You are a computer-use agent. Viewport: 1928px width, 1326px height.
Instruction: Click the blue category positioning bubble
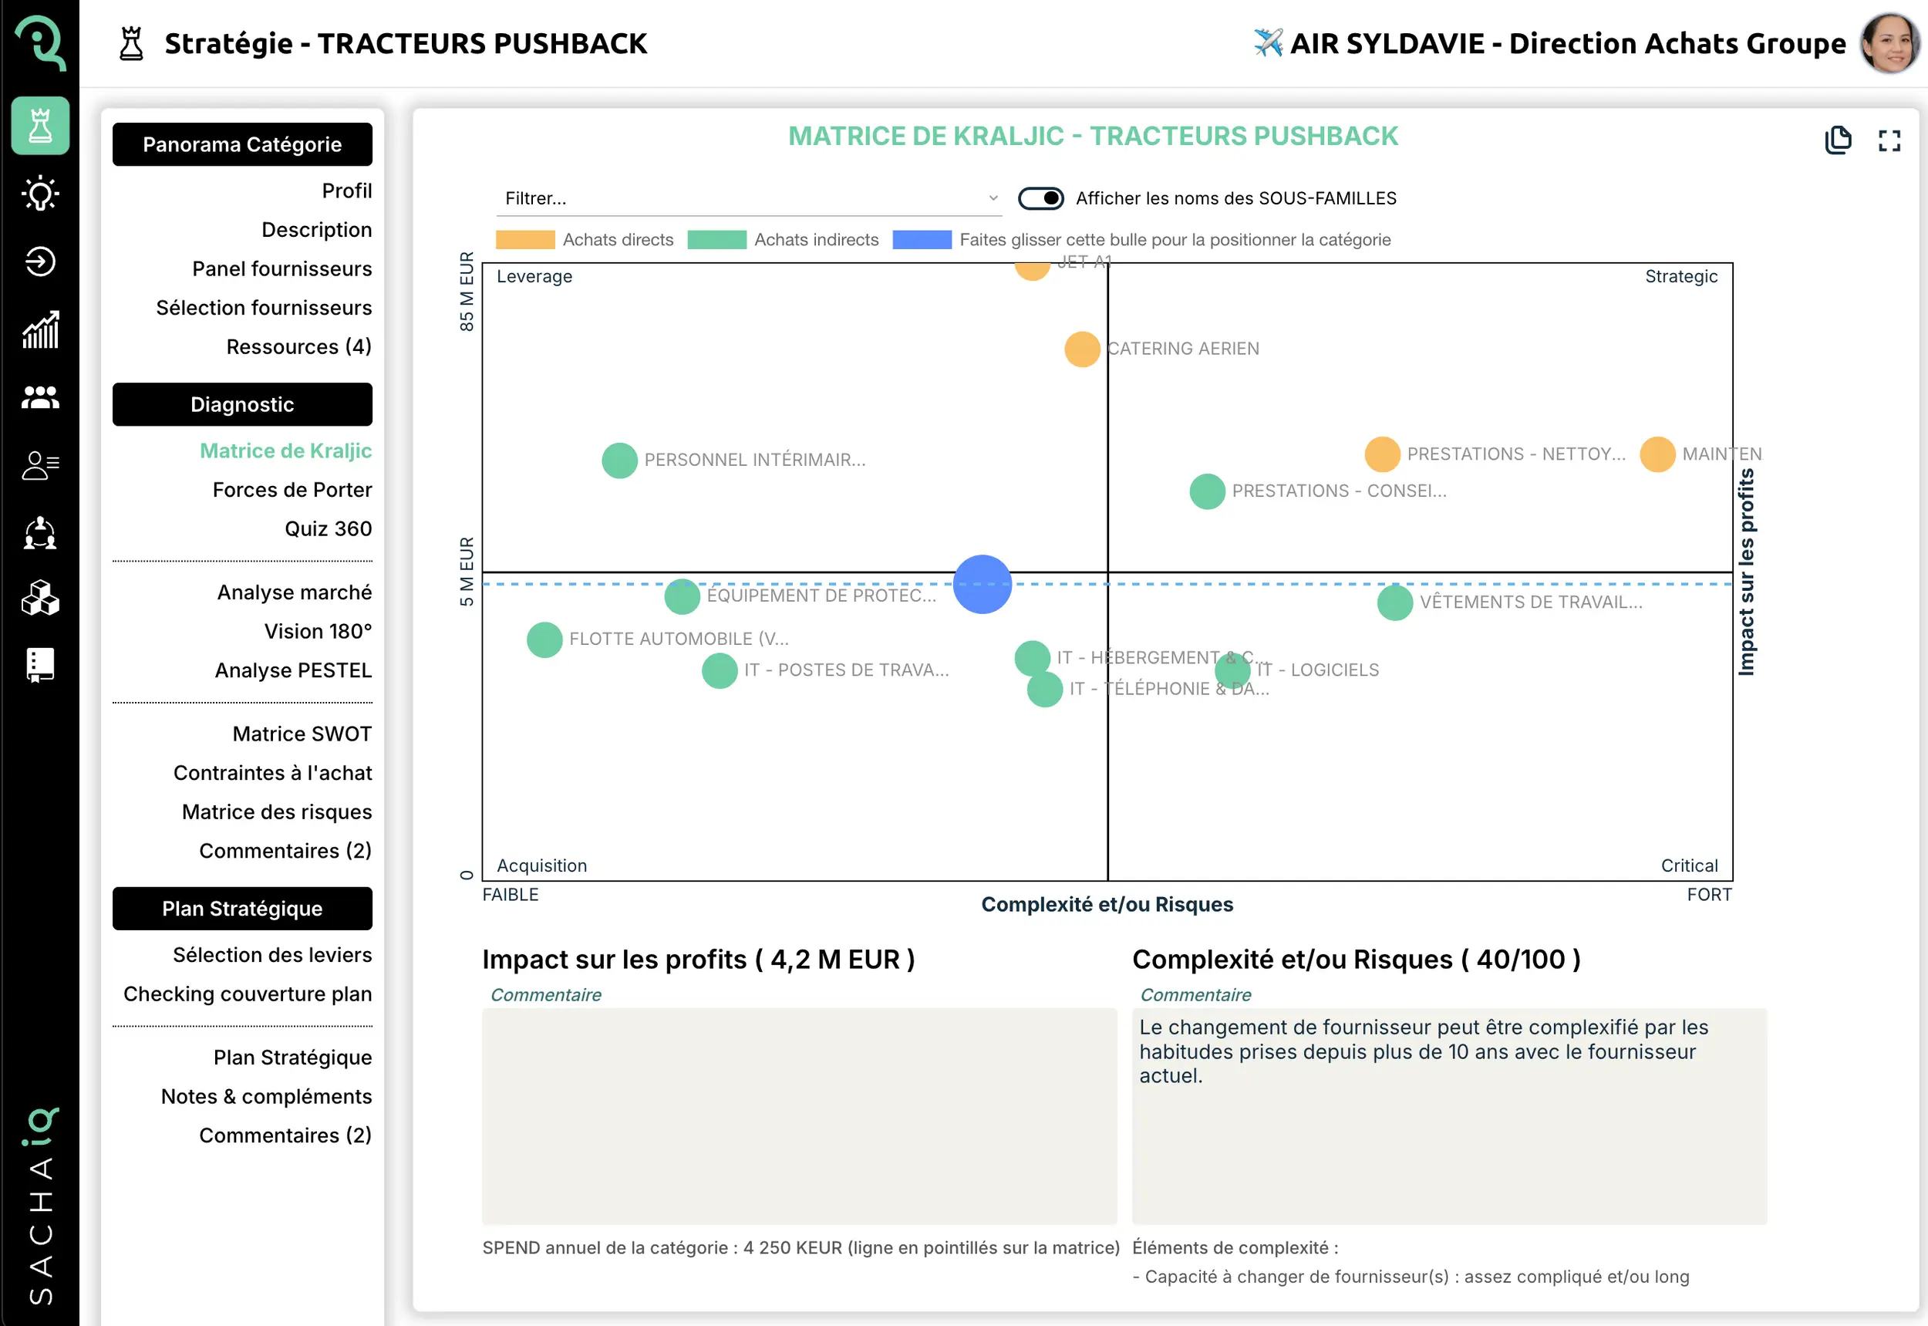click(982, 584)
